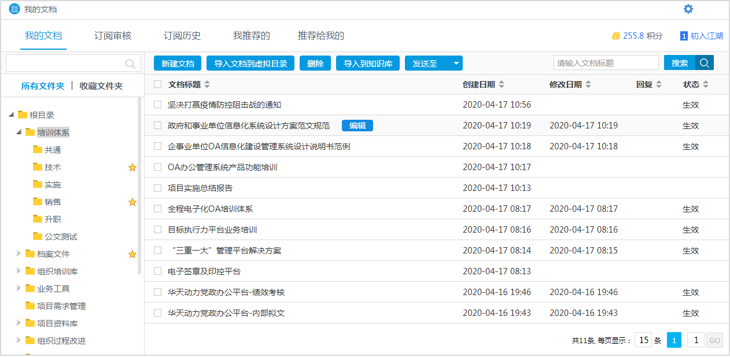Click the star icon beside 档案文件
730x357 pixels.
(132, 254)
